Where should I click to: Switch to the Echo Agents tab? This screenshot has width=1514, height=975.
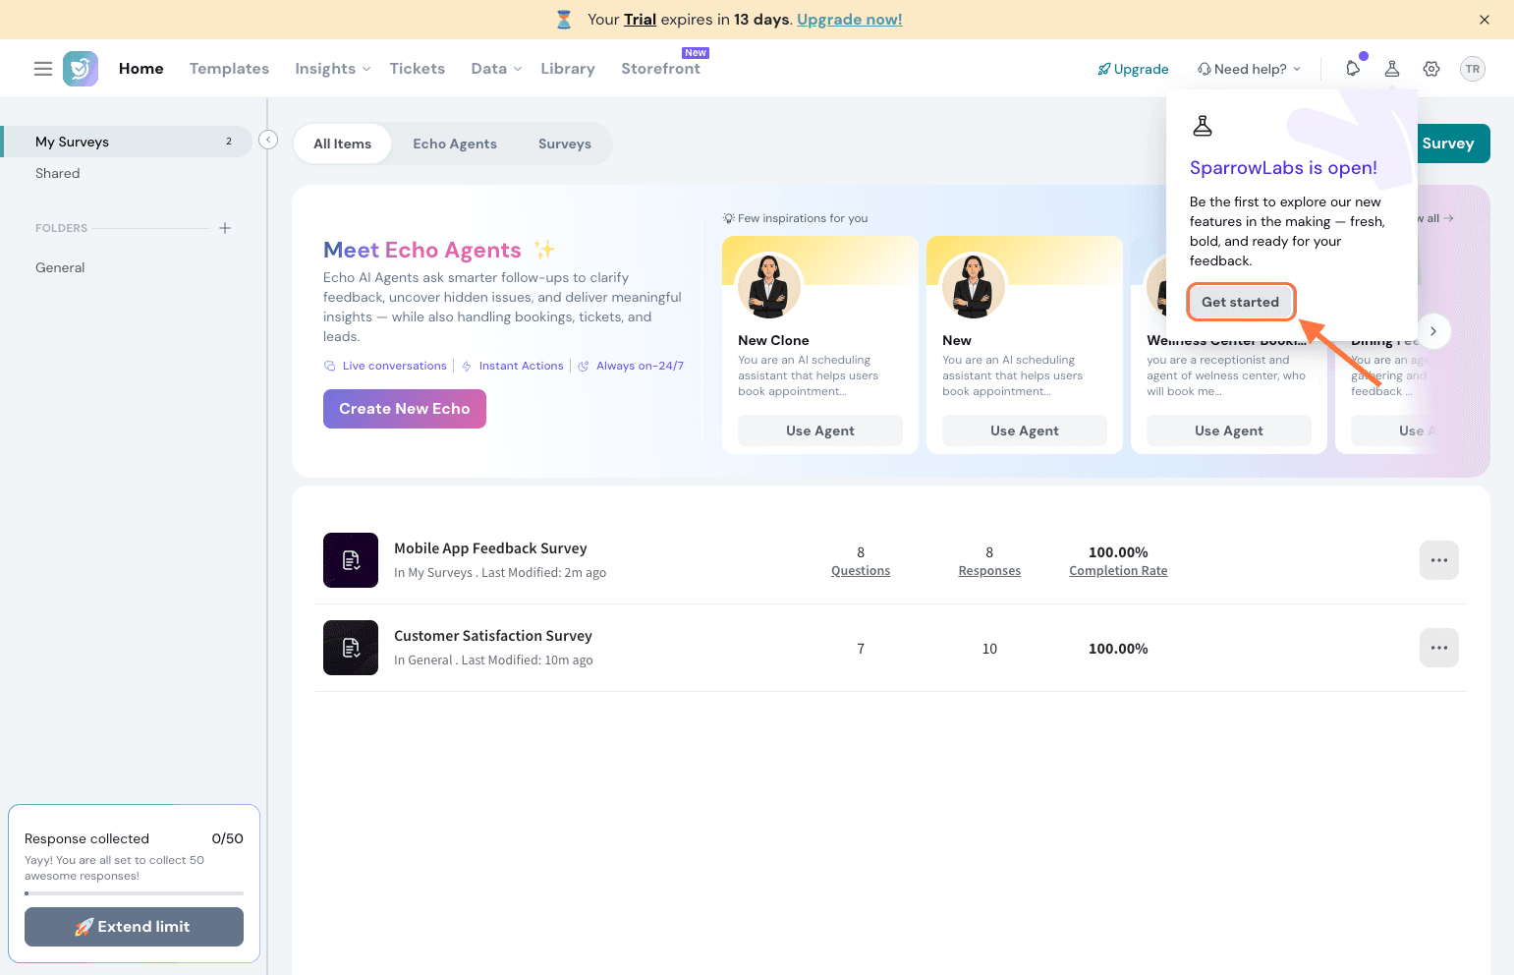point(455,143)
